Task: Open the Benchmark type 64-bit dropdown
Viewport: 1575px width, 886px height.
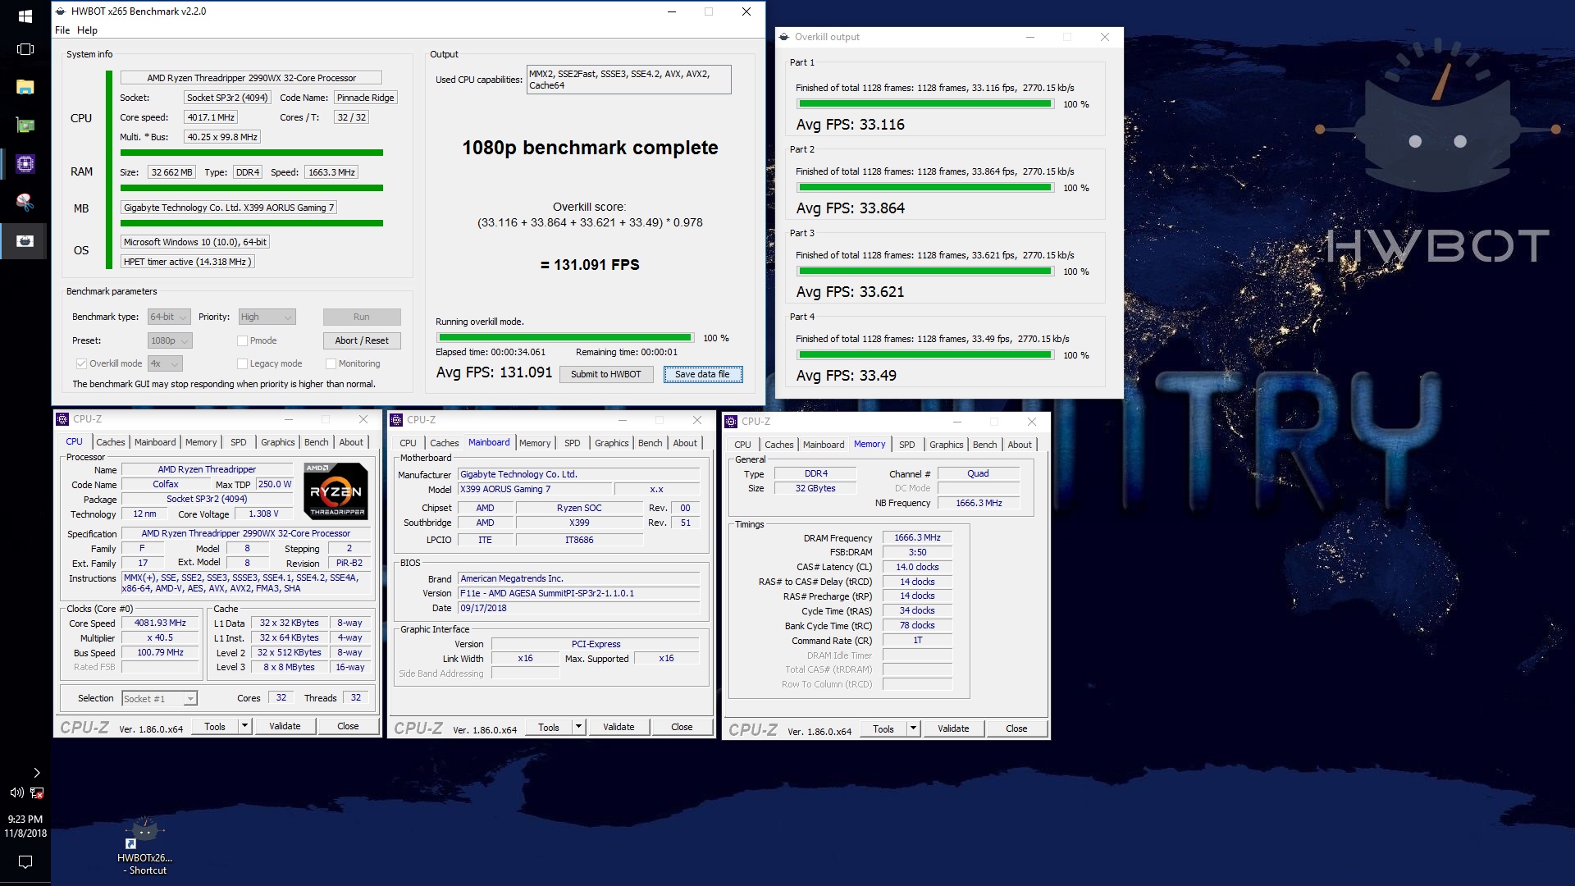Action: pyautogui.click(x=169, y=317)
